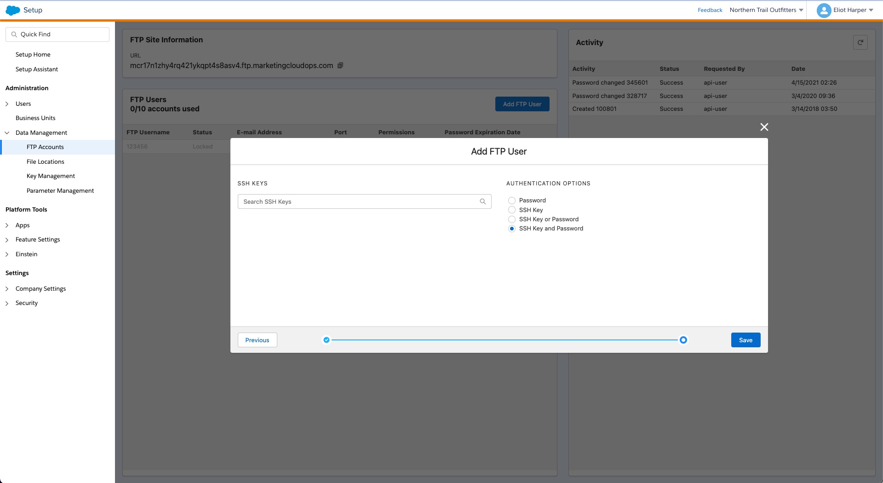
Task: Click the FTP Username column header
Action: (148, 132)
